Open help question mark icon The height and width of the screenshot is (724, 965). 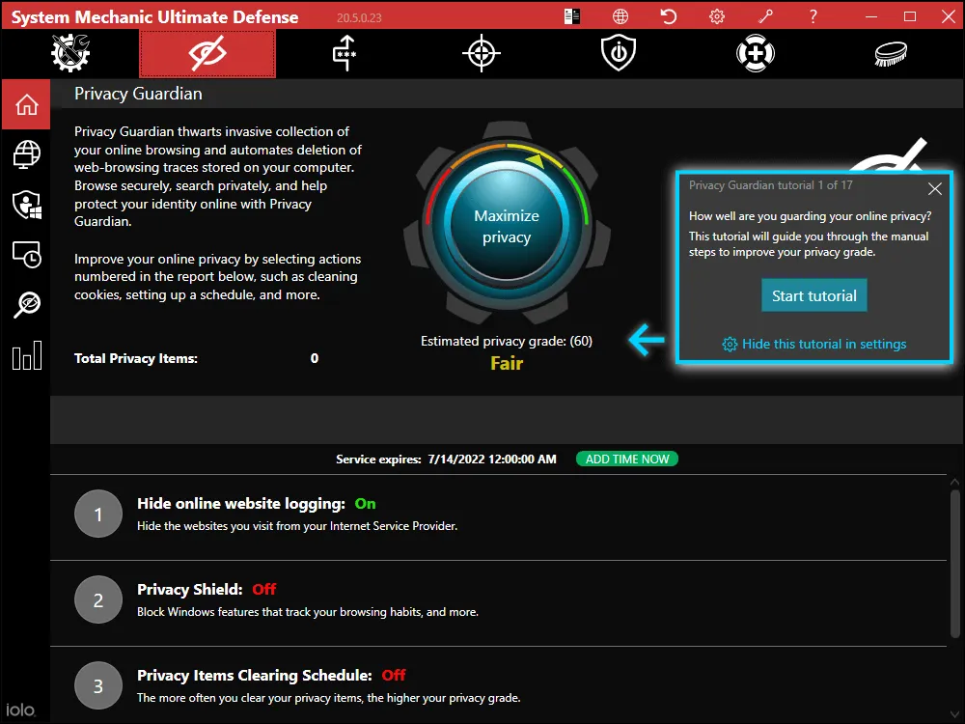(x=813, y=16)
